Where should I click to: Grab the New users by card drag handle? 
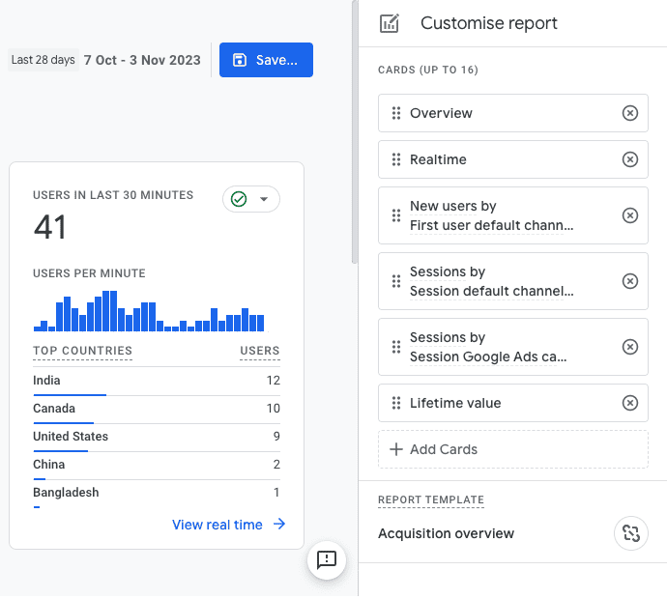click(x=396, y=215)
